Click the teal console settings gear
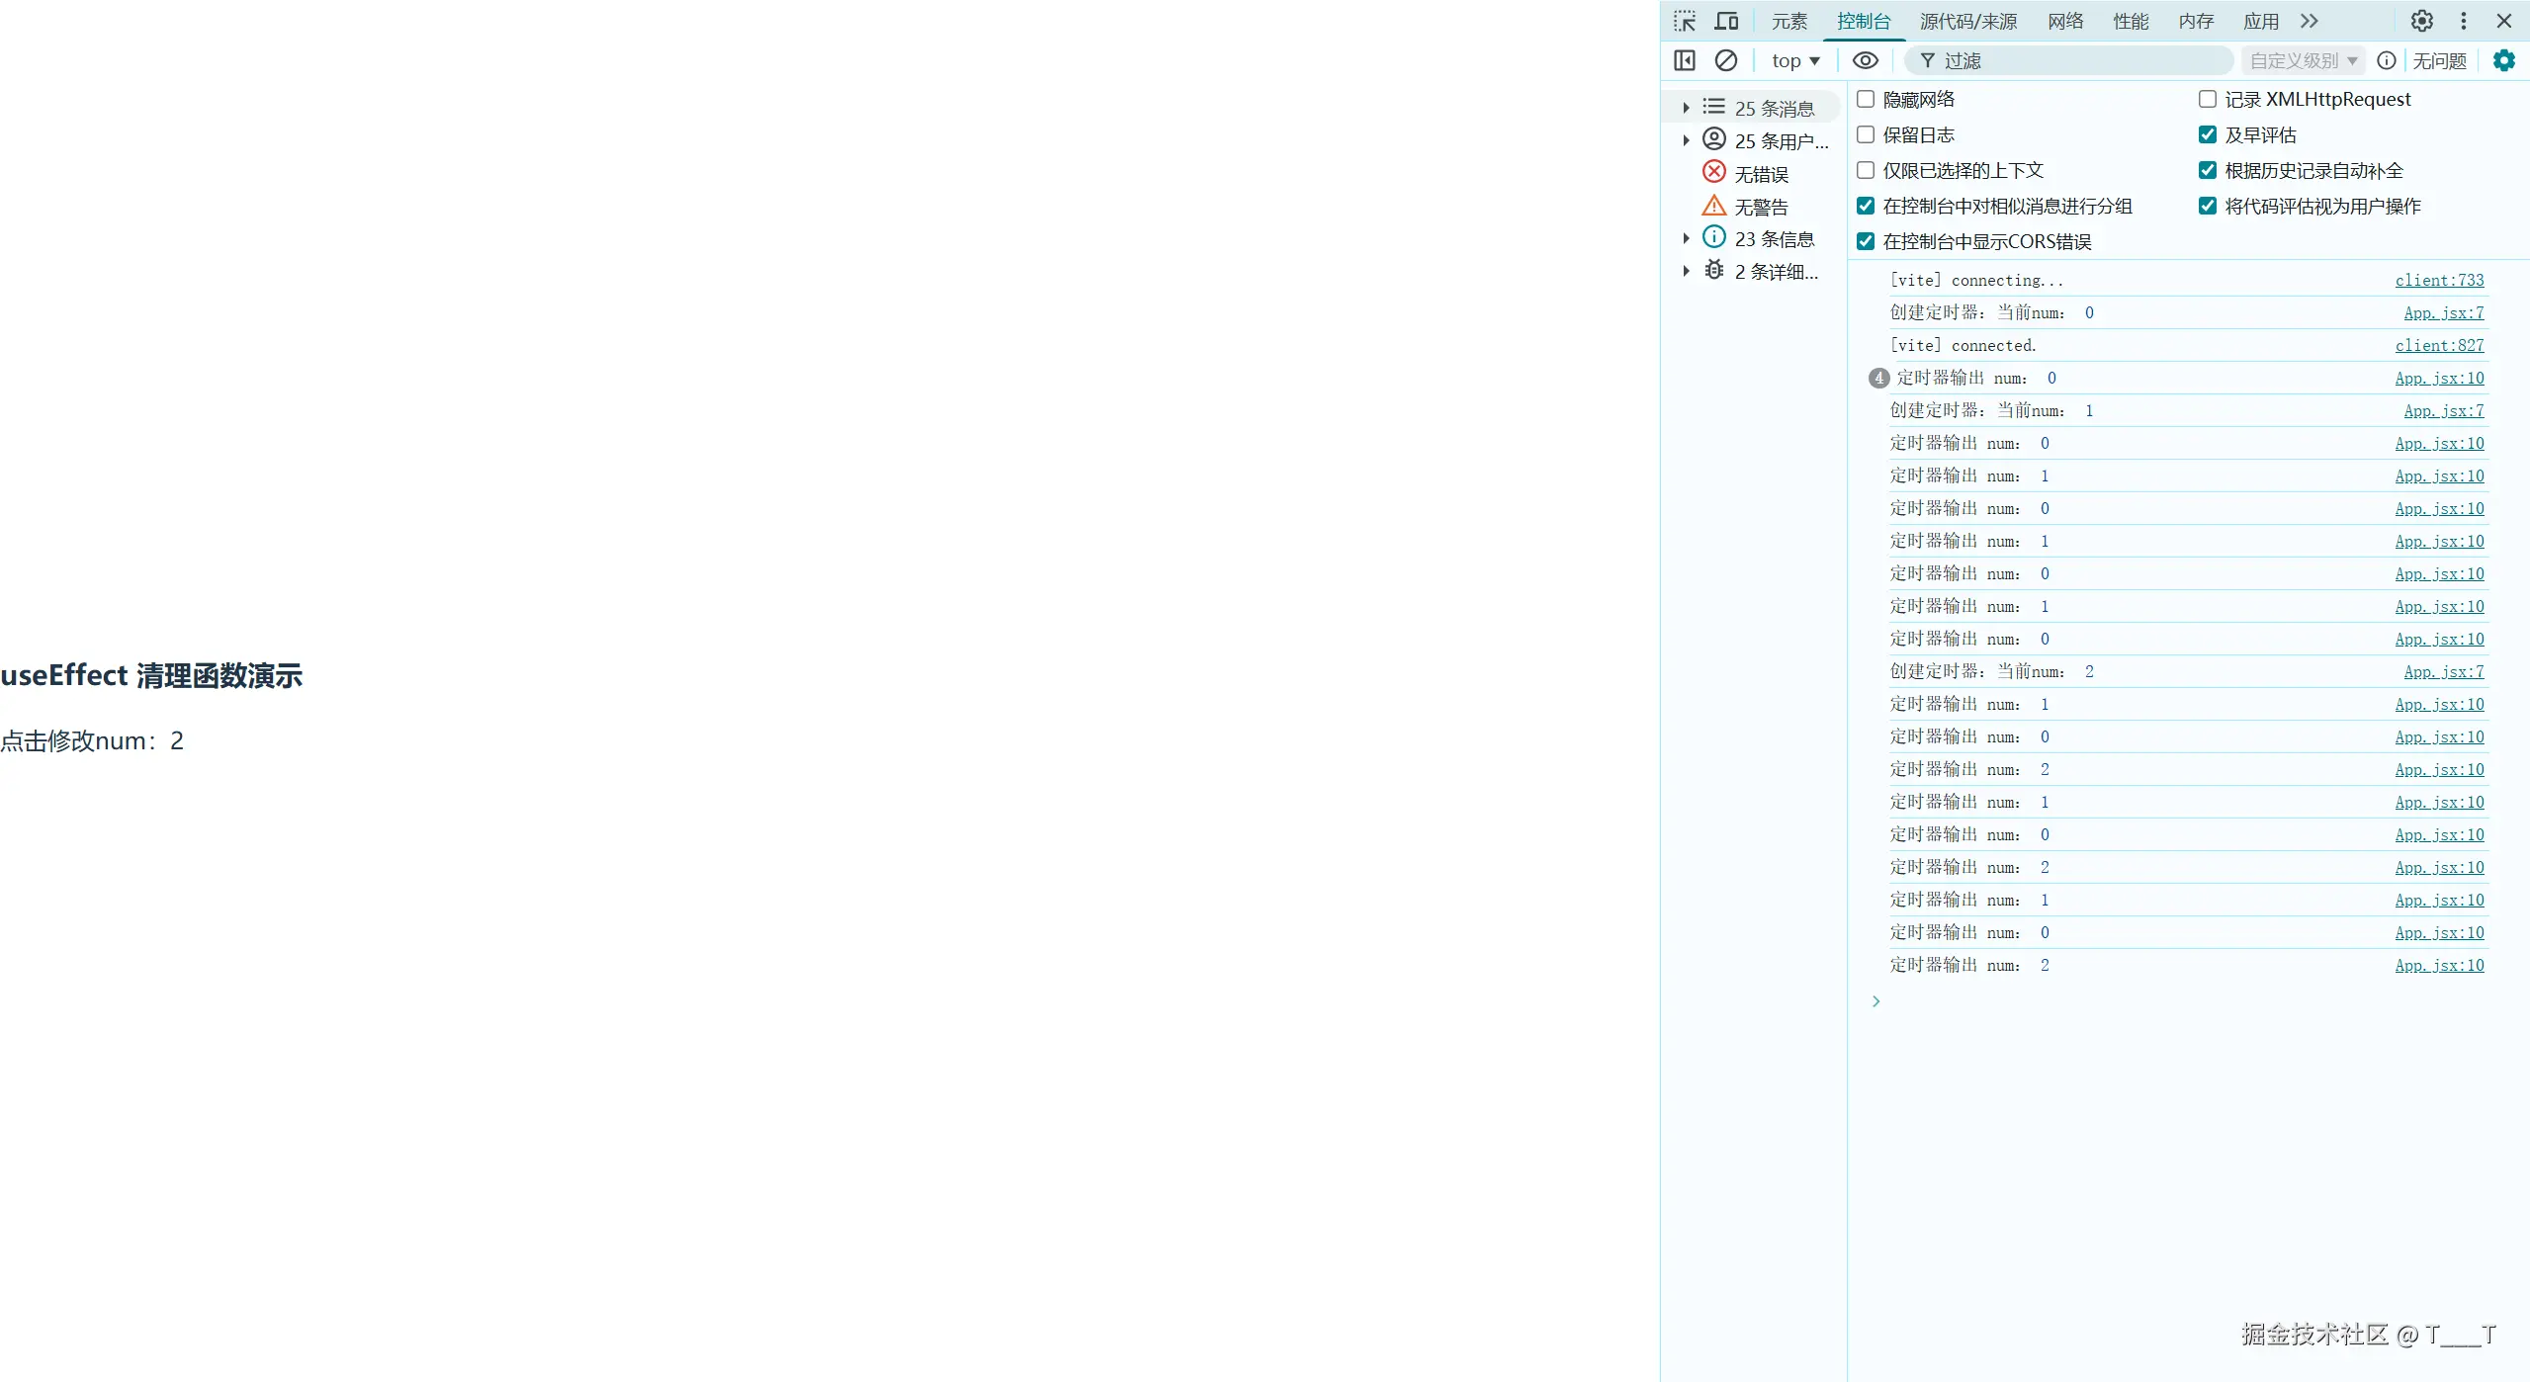The image size is (2530, 1382). 2503,60
